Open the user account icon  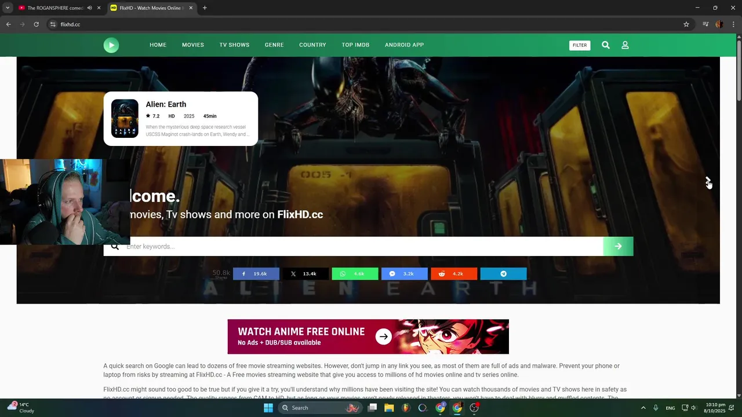point(625,45)
